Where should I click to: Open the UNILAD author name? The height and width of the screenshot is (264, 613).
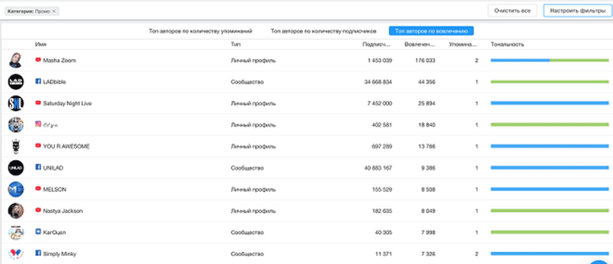(53, 168)
